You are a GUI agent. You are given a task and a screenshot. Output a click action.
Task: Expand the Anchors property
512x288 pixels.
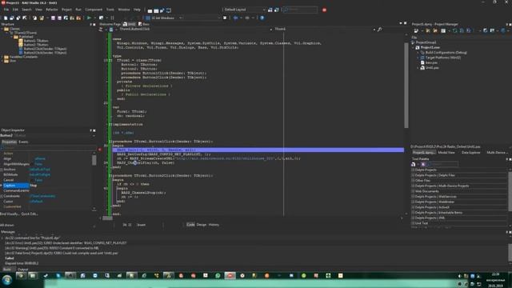click(2, 170)
